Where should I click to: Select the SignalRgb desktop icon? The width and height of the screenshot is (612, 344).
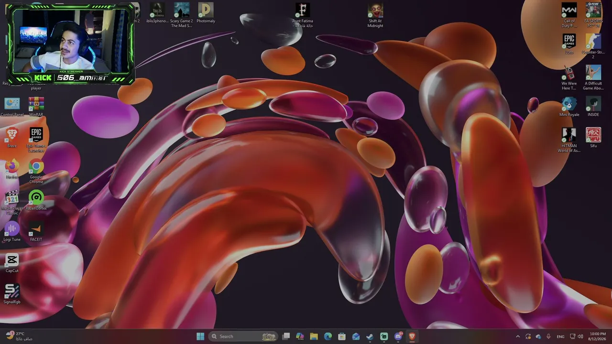pyautogui.click(x=12, y=293)
